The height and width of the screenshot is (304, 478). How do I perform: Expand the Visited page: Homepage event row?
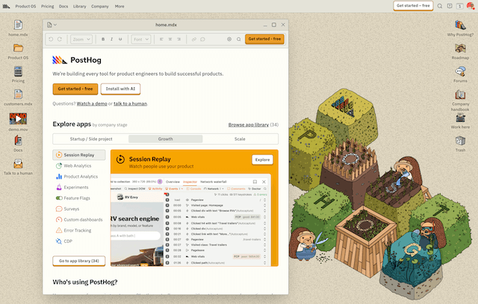(x=264, y=205)
